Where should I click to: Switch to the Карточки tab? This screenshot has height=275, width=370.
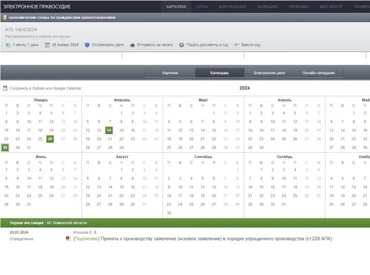(x=170, y=73)
